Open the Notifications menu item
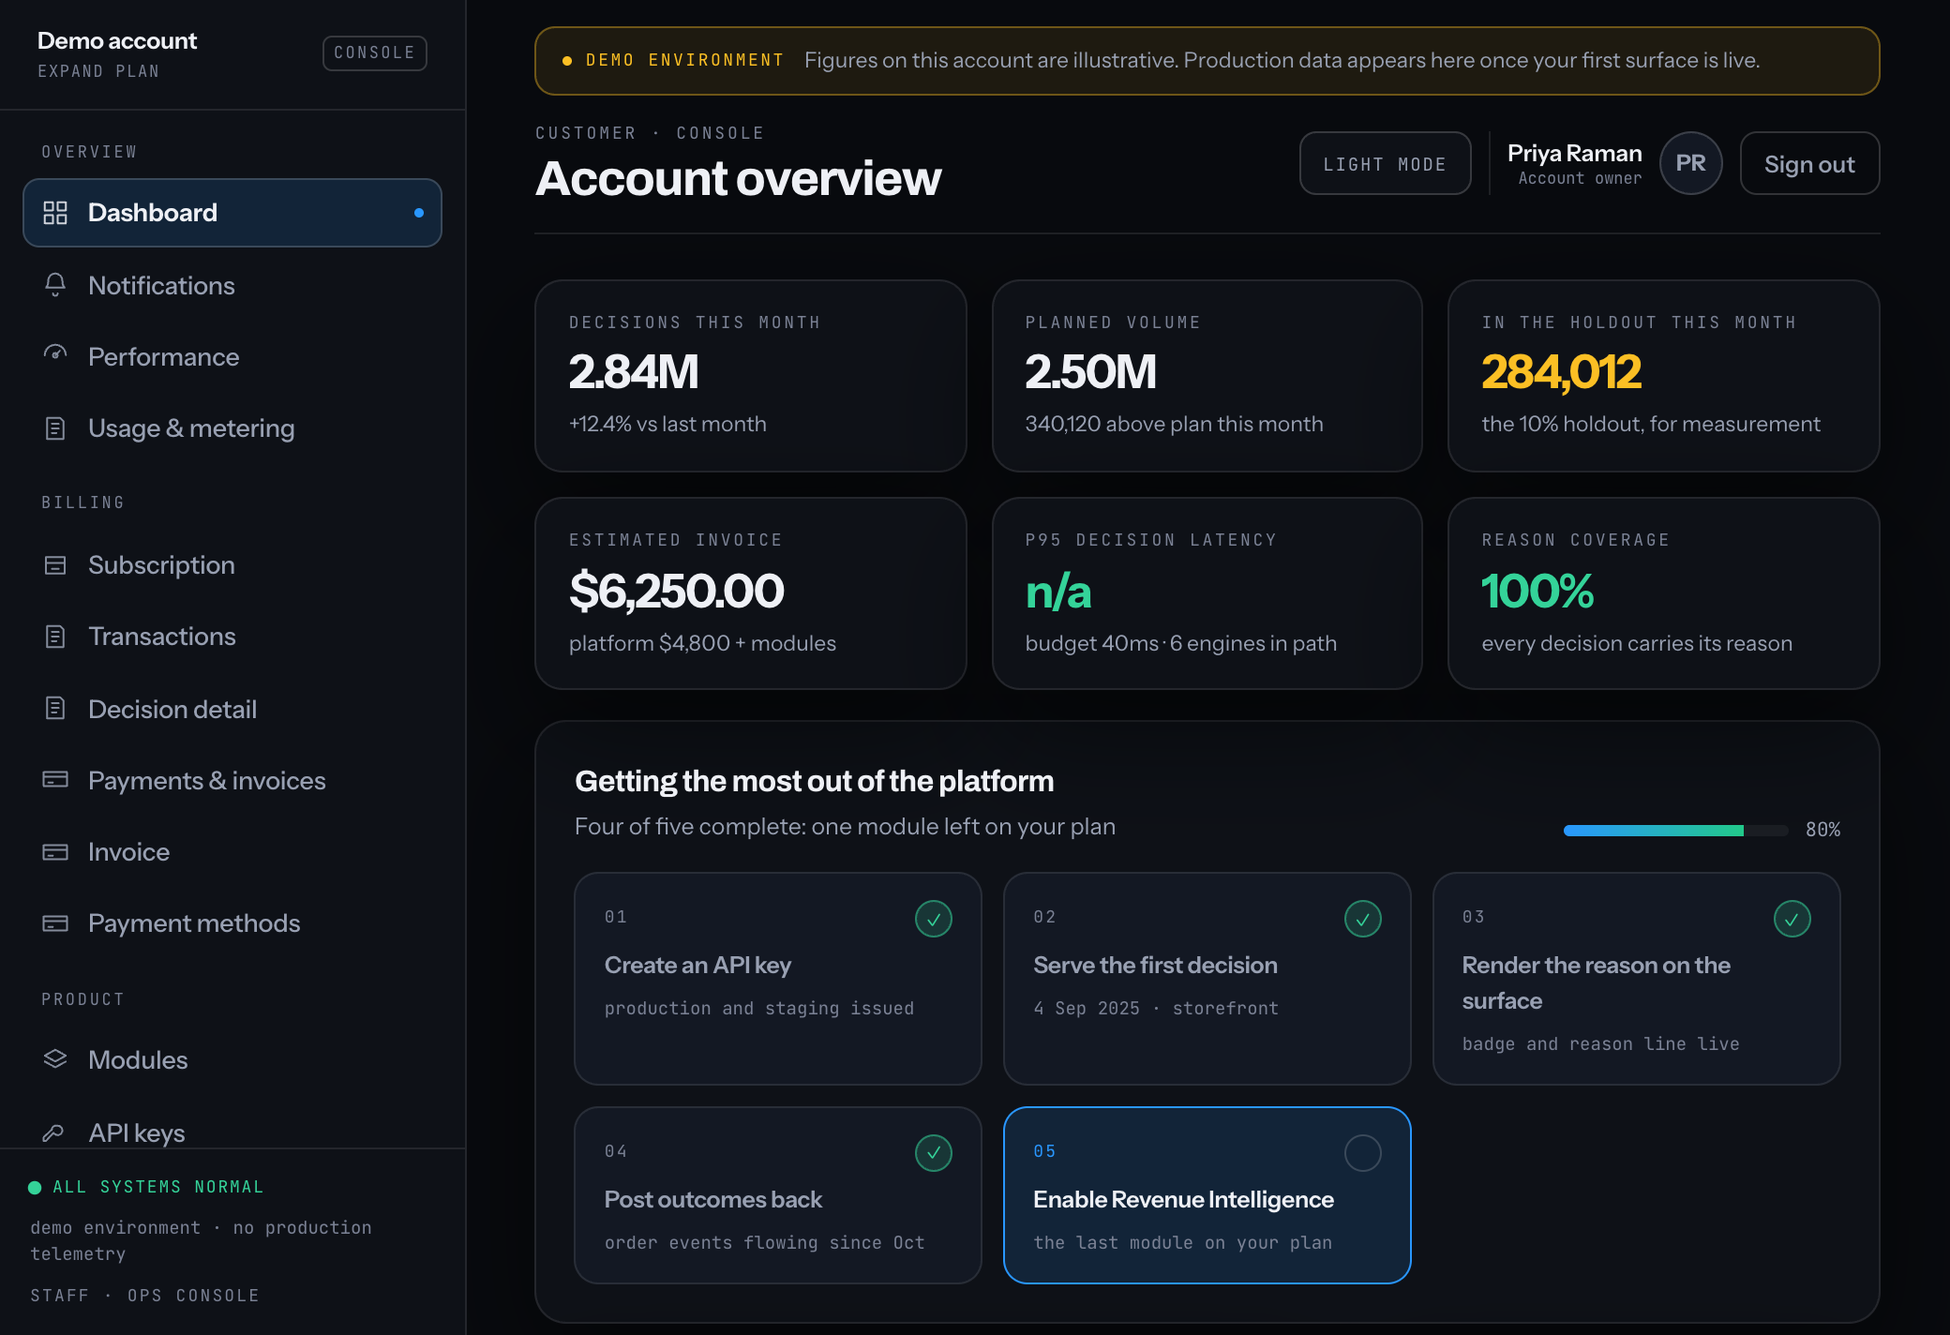This screenshot has width=1950, height=1335. click(232, 285)
